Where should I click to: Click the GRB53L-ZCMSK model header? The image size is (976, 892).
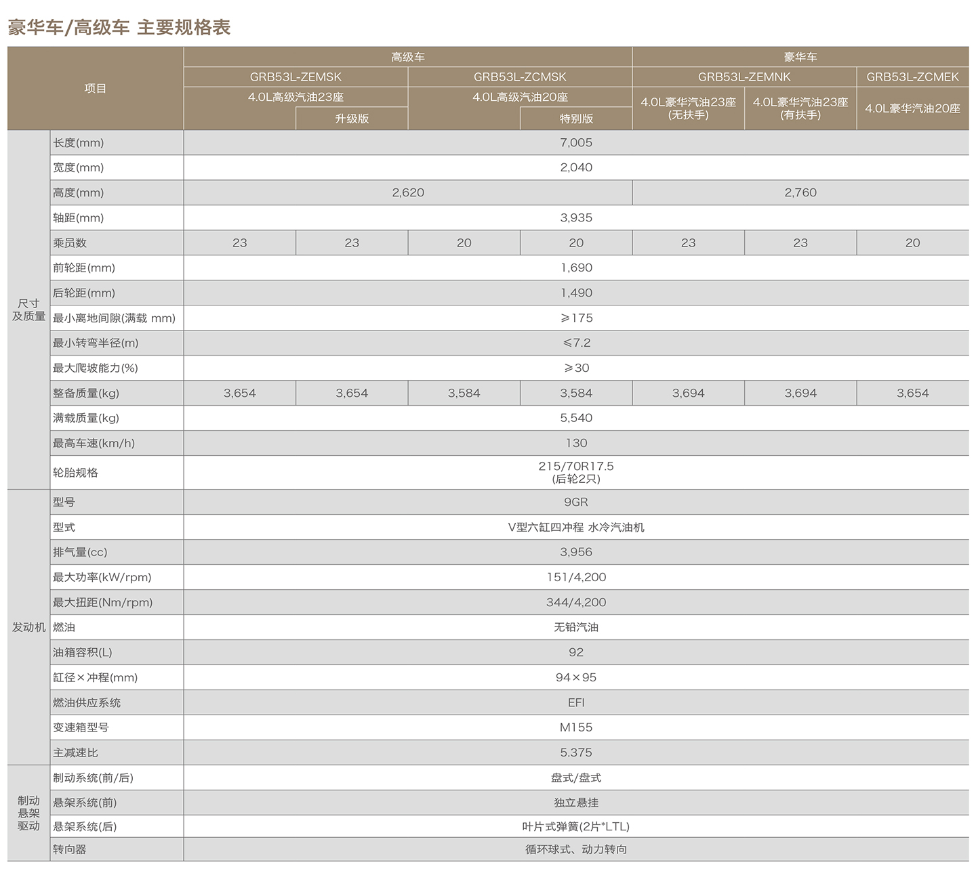(x=520, y=77)
